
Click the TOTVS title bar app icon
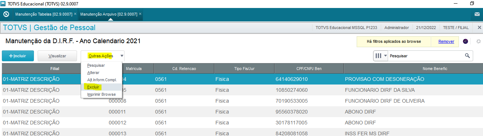click(3, 3)
